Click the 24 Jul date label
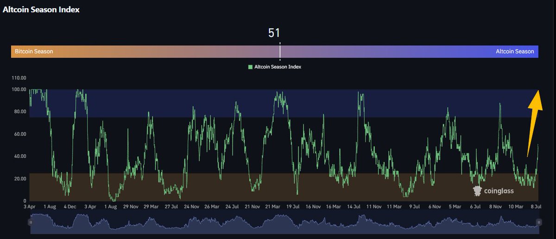The width and height of the screenshot is (556, 239). (232, 207)
